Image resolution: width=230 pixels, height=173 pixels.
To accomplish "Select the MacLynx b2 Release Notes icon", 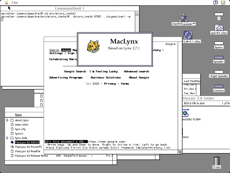I will point(12,156).
